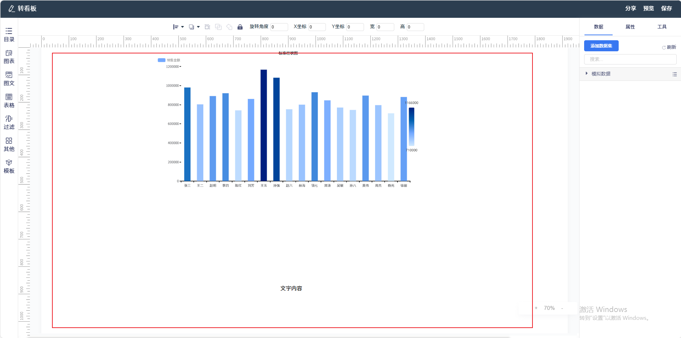Switch to the 属性 properties tab
This screenshot has width=681, height=338.
pos(630,27)
